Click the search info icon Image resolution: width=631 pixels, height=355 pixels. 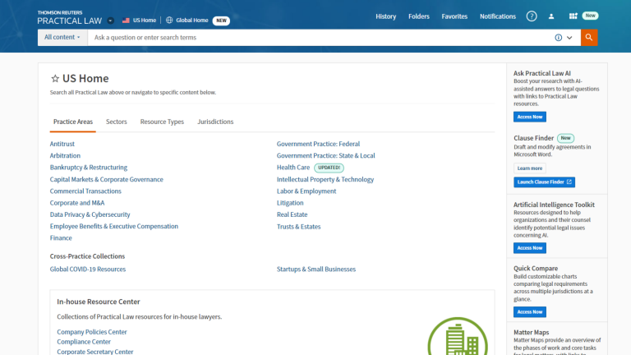click(559, 38)
